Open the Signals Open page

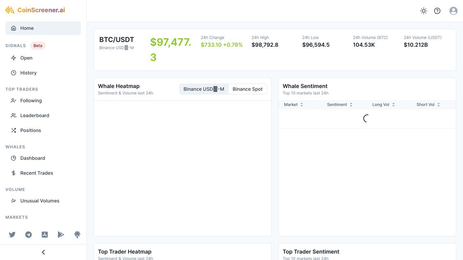tap(43, 58)
